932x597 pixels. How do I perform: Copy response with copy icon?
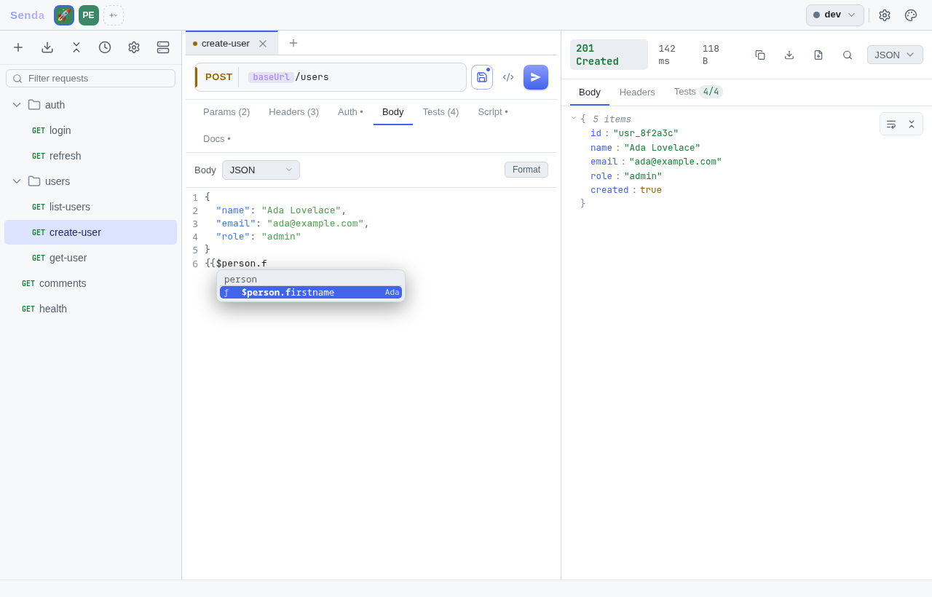tap(760, 55)
